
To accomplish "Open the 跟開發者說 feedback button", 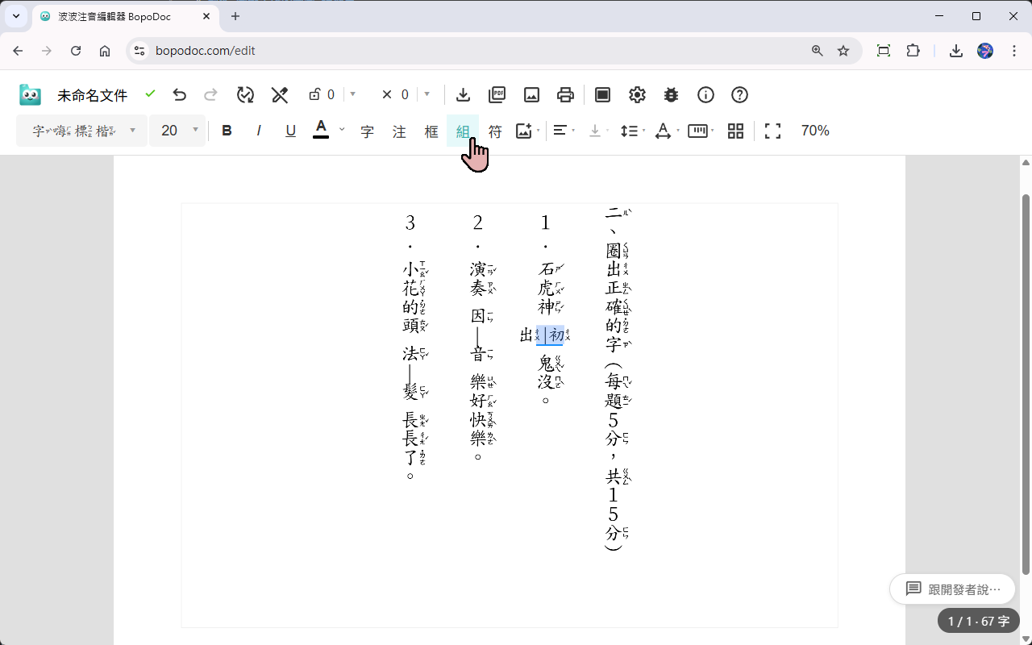I will [x=952, y=589].
